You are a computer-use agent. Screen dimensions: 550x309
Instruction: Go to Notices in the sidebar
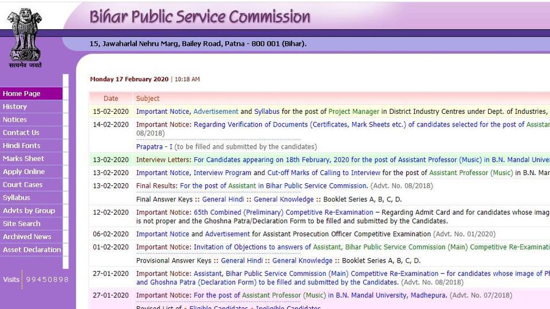coord(31,120)
